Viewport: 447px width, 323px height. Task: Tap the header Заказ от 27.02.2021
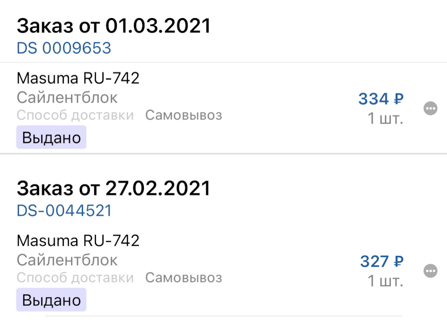(113, 188)
